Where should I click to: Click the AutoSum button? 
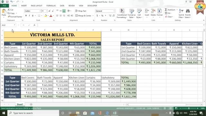pyautogui.click(x=170, y=10)
